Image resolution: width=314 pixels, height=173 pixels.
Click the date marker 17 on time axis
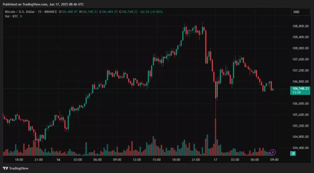(216, 160)
